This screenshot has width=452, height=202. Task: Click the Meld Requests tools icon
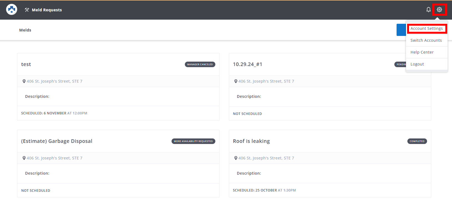pos(27,10)
